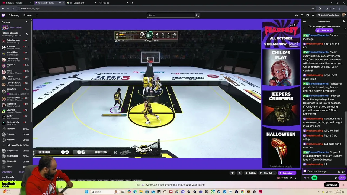Screen dimensions: 347x195
Task: Click the Create a Clip button
Action: point(324,30)
